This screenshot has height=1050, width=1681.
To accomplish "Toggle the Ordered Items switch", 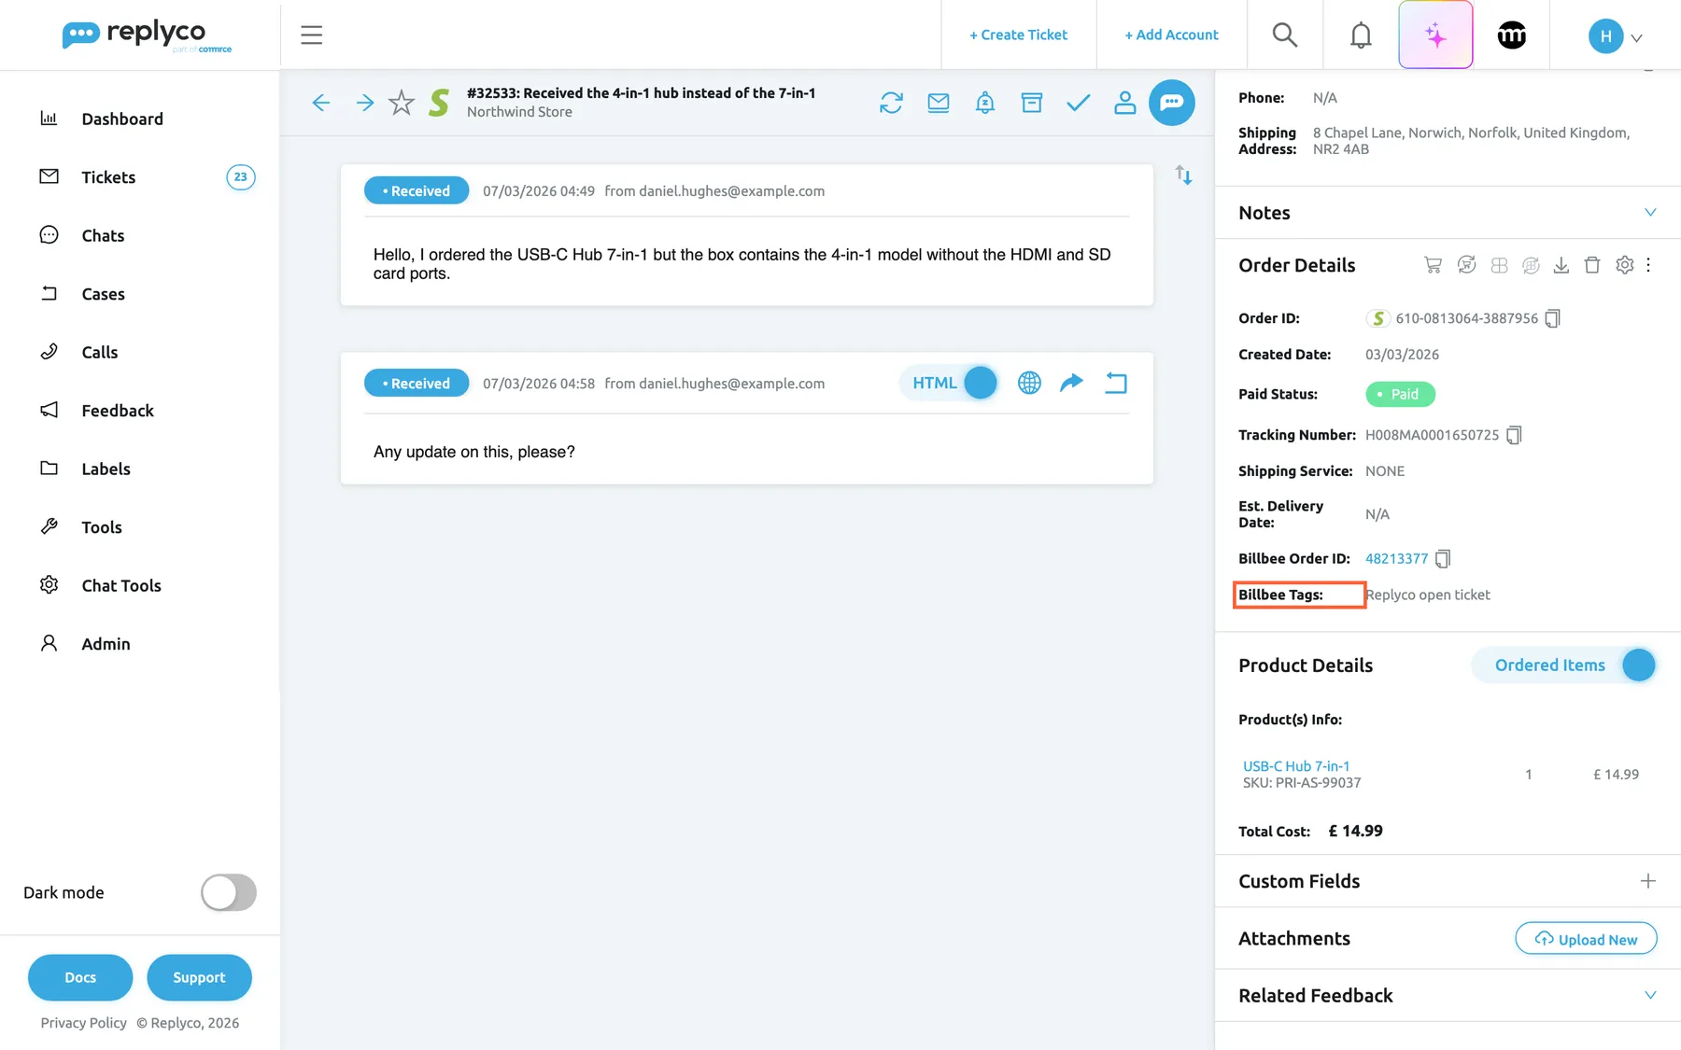I will 1564,665.
